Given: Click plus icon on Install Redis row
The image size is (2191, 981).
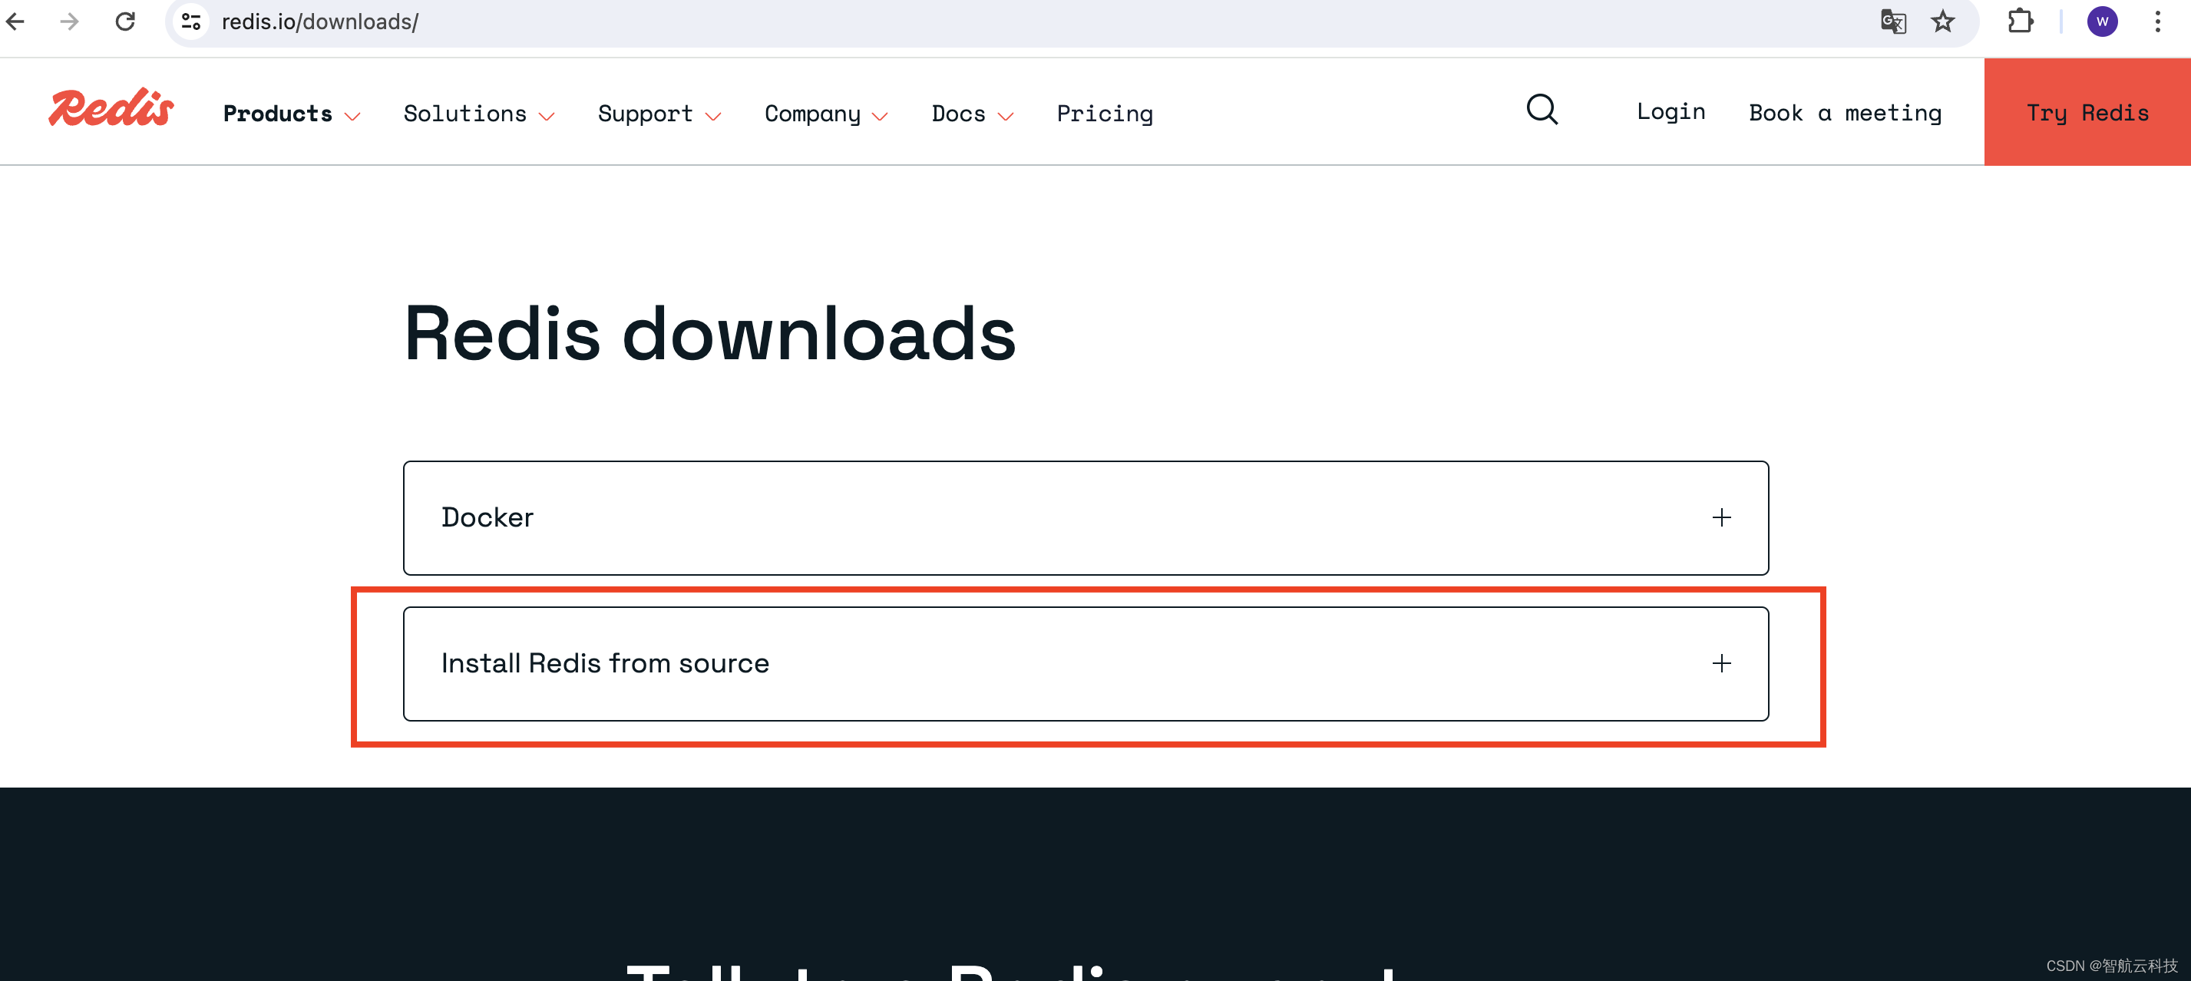Looking at the screenshot, I should (1721, 664).
